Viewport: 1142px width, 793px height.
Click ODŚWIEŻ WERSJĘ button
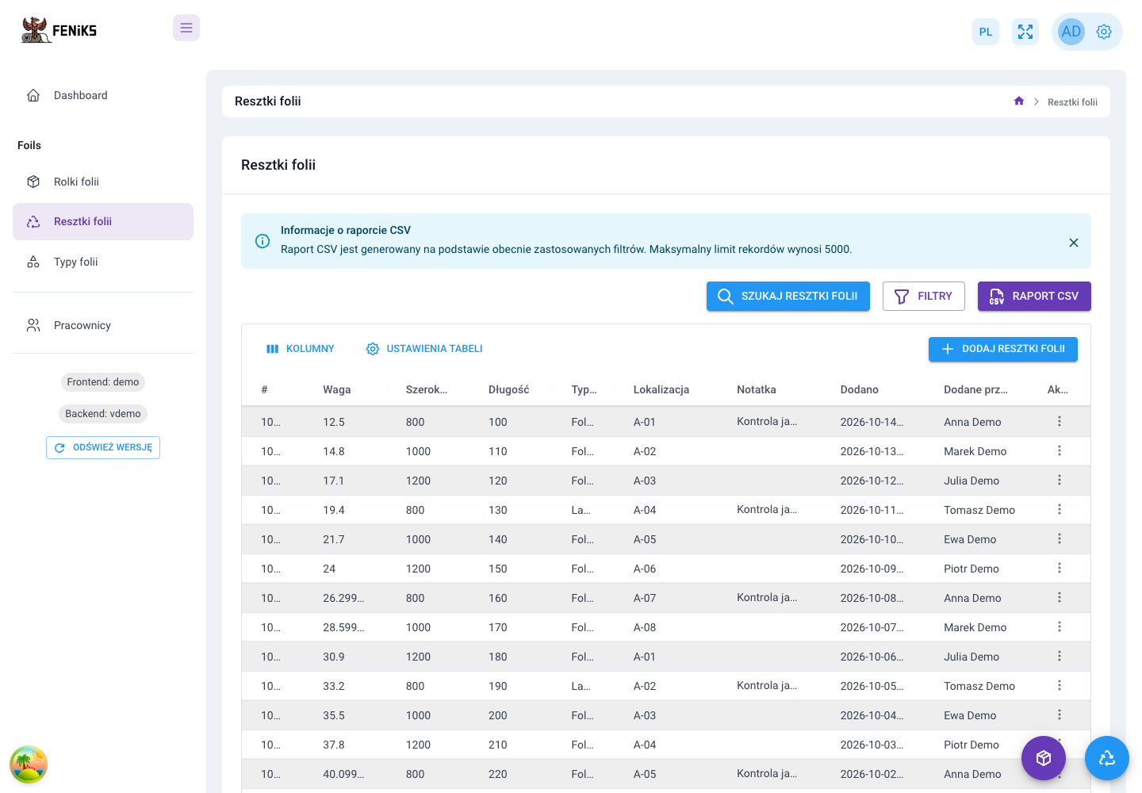tap(103, 447)
